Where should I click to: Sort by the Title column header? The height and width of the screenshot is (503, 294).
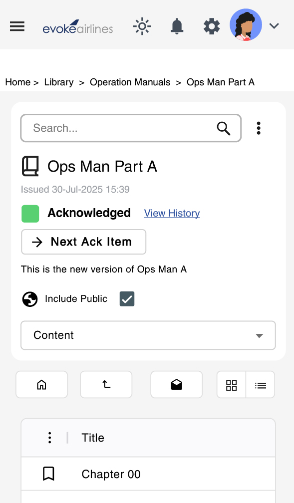click(x=93, y=438)
